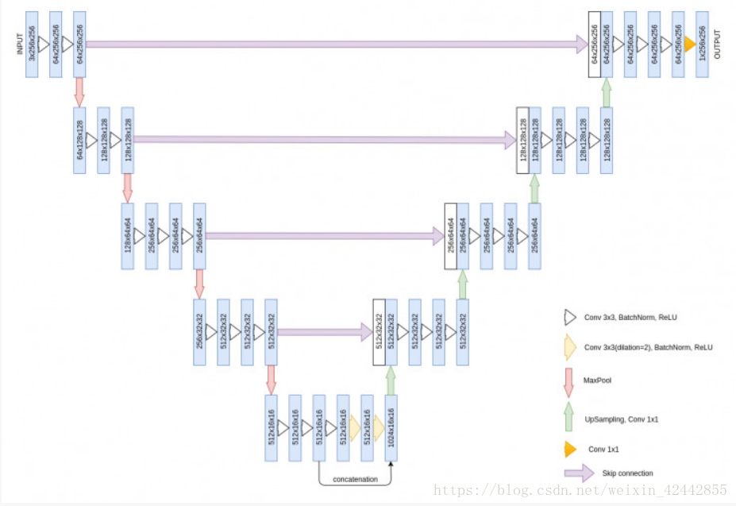Click the concatenation label
The height and width of the screenshot is (506, 736).
pos(356,479)
